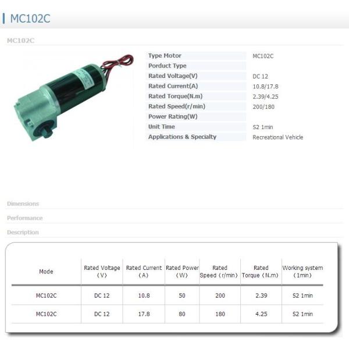Click the 10.8 rated current table cell

coord(144,295)
